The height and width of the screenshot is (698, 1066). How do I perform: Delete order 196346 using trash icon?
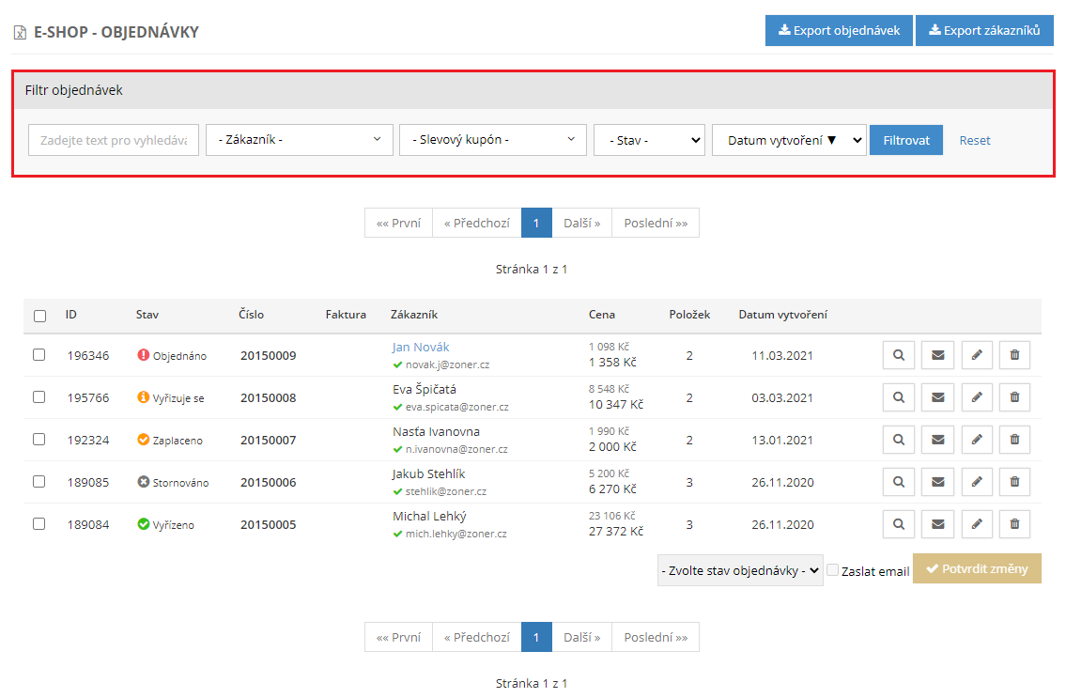point(1014,355)
